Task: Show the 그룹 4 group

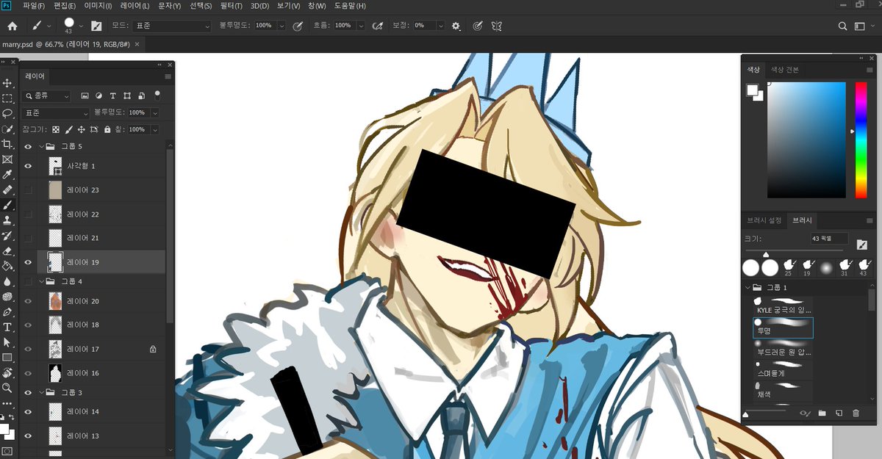Action: [x=28, y=281]
